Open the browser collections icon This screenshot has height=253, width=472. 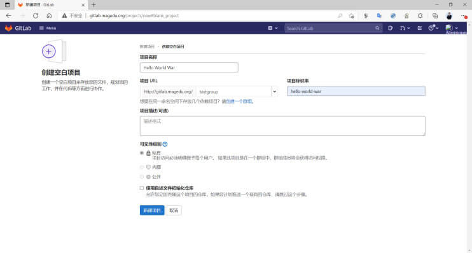435,16
